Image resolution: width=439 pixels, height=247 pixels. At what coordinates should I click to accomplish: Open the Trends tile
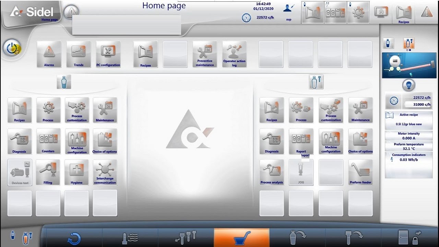pos(79,54)
